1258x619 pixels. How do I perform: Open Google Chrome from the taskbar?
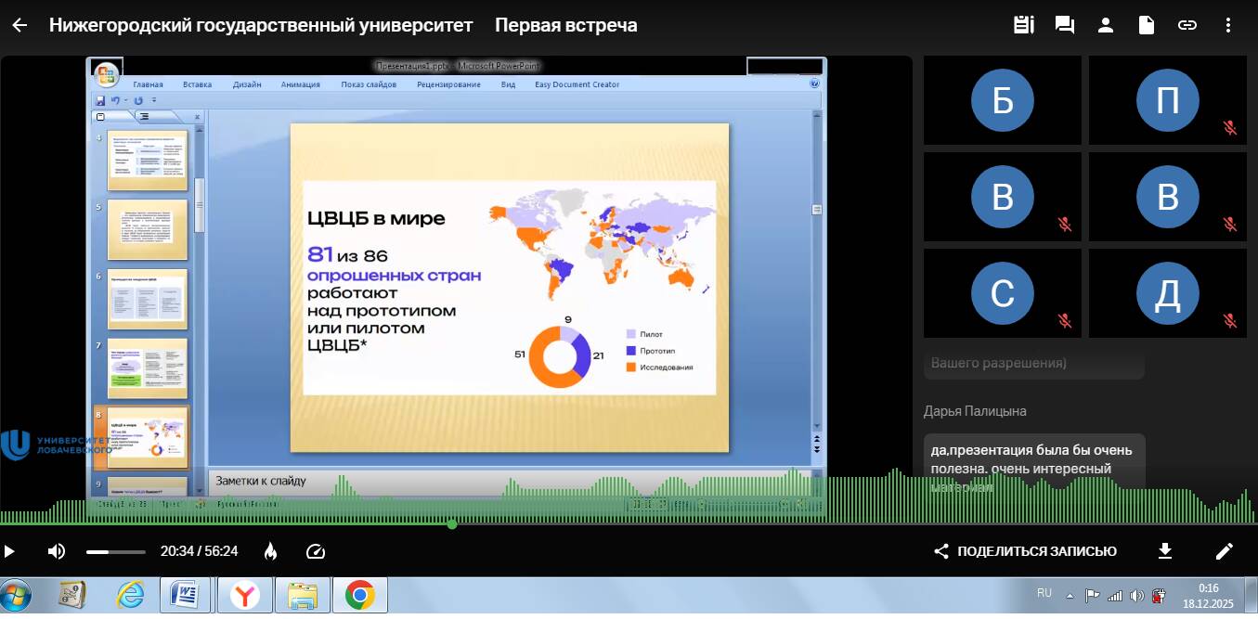pyautogui.click(x=359, y=595)
